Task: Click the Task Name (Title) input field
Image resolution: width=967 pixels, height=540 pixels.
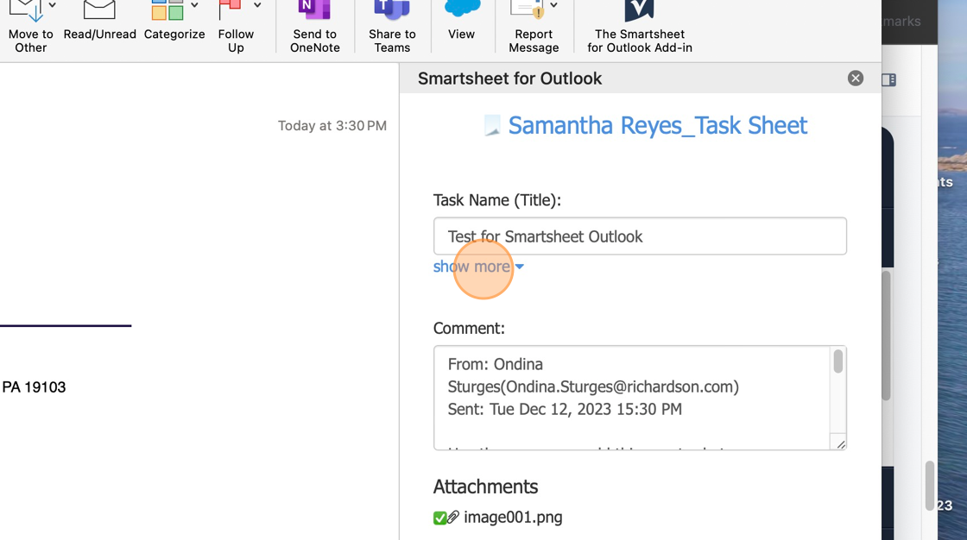Action: tap(640, 236)
